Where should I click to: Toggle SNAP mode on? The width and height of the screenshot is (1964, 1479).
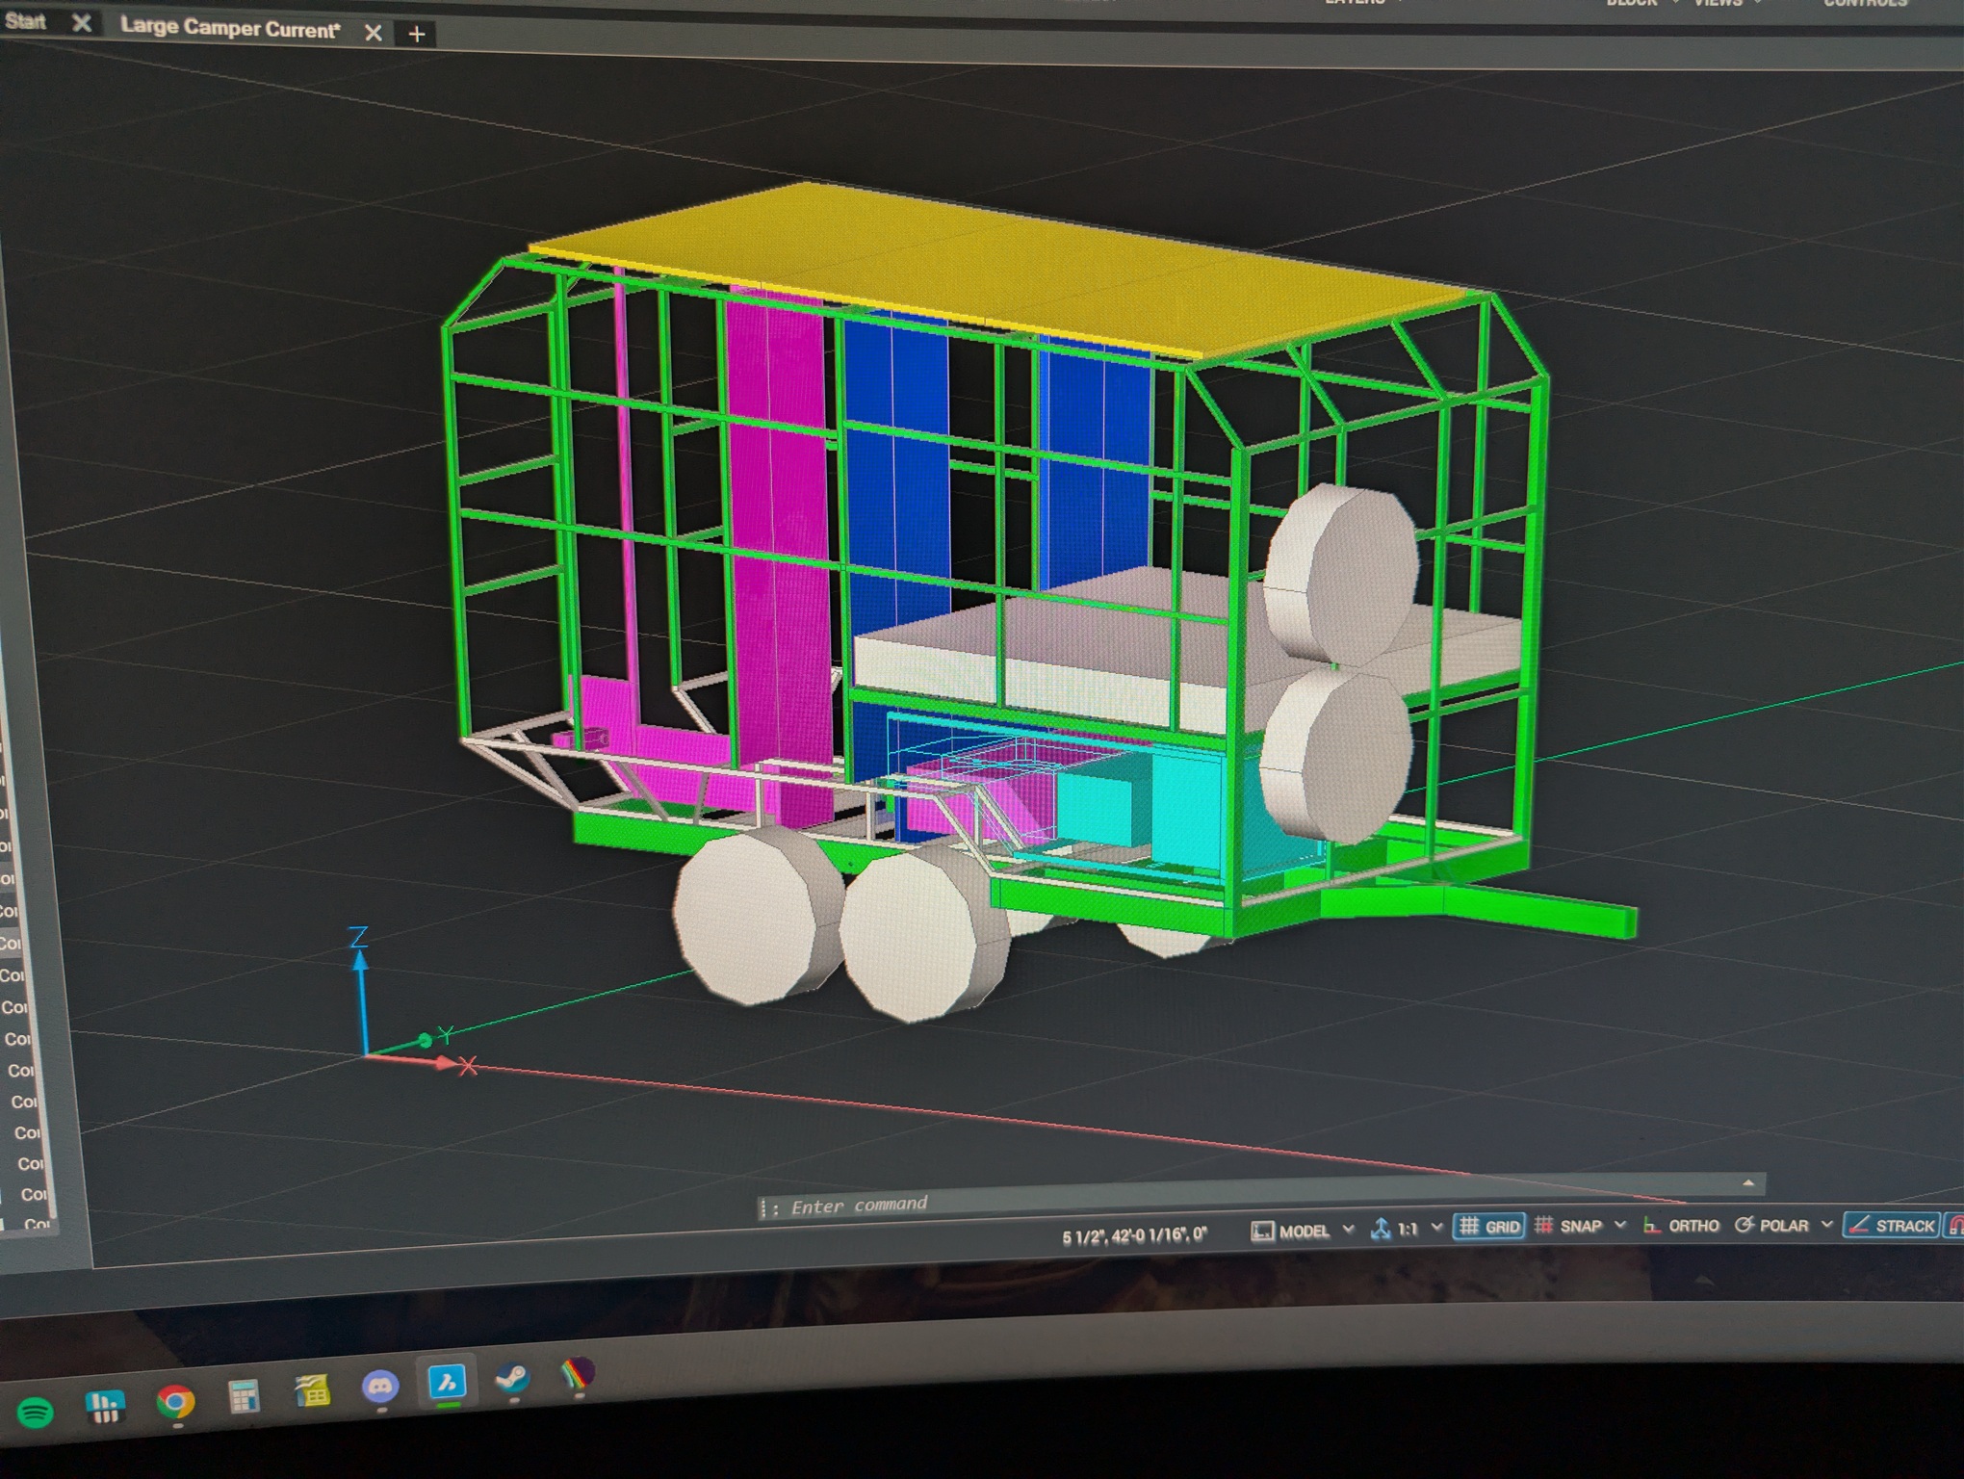[1567, 1226]
